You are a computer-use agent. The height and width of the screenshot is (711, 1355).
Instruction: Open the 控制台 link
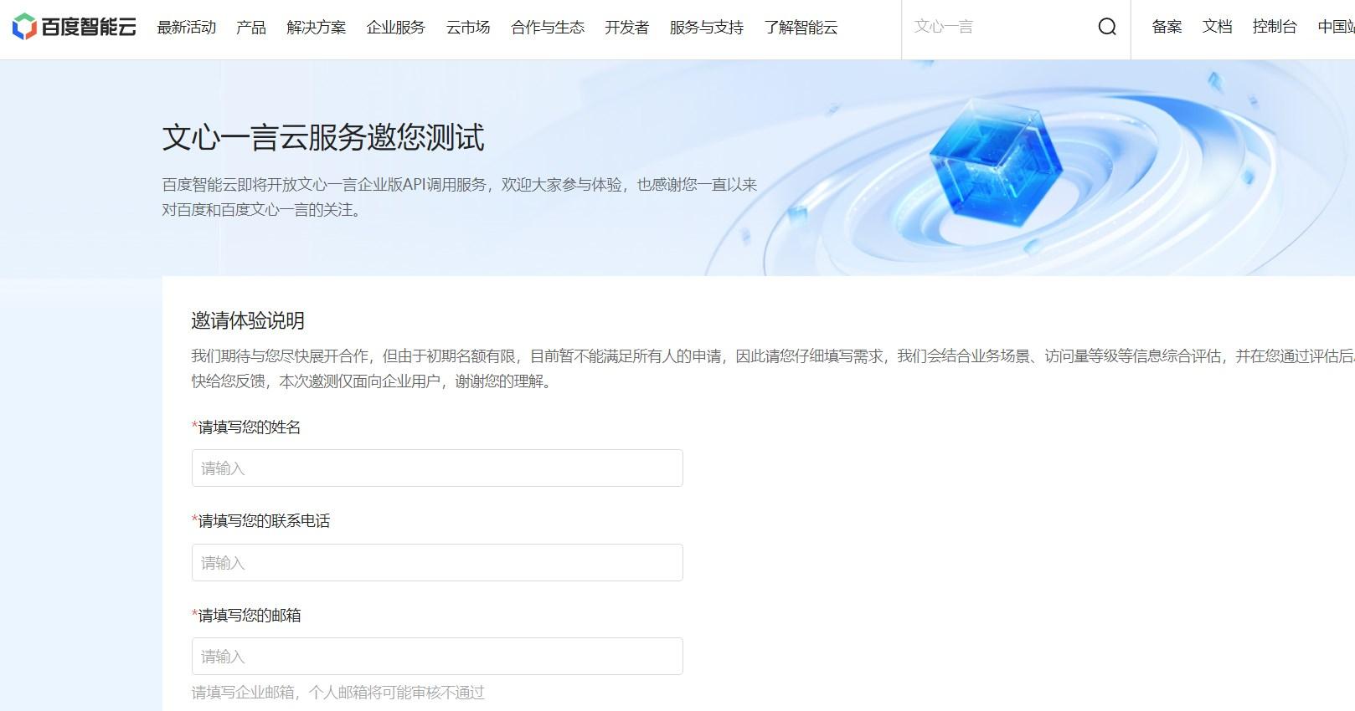[1275, 27]
